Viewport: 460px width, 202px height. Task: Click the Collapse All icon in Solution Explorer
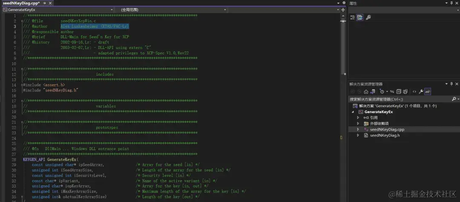399,91
